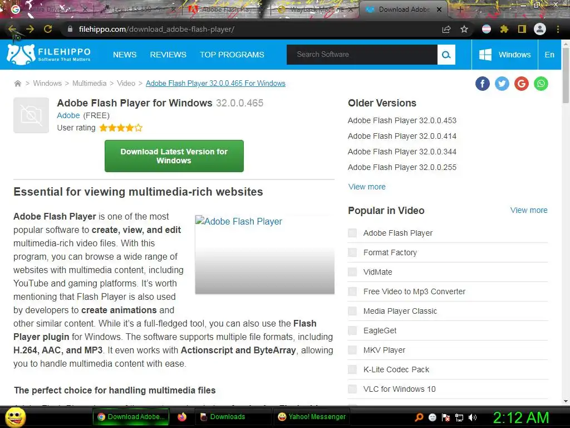Click the address bar URL

(156, 29)
